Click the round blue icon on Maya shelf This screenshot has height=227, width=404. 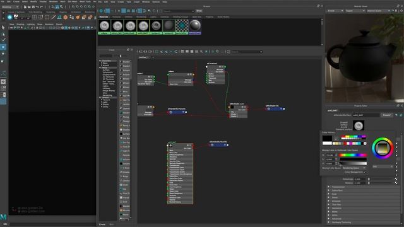coord(10,17)
